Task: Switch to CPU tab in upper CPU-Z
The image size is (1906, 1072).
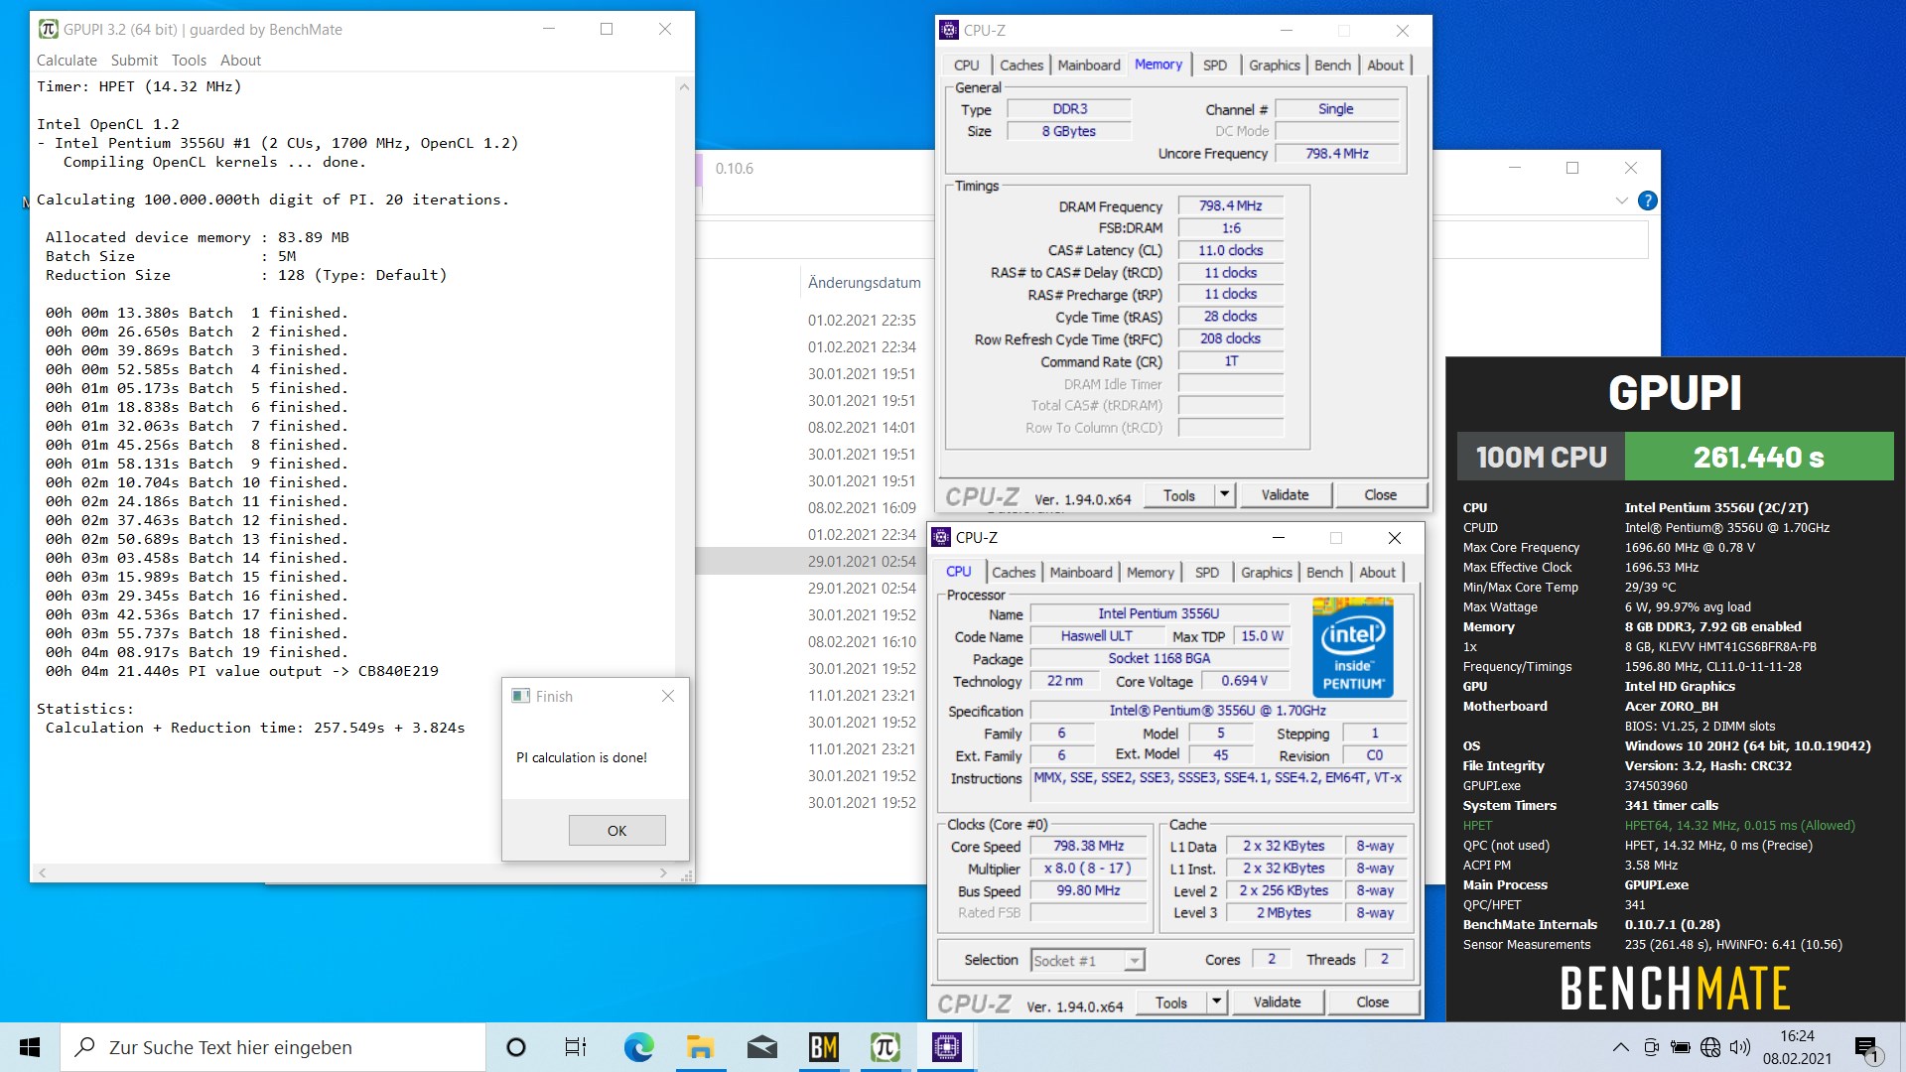Action: coord(966,65)
